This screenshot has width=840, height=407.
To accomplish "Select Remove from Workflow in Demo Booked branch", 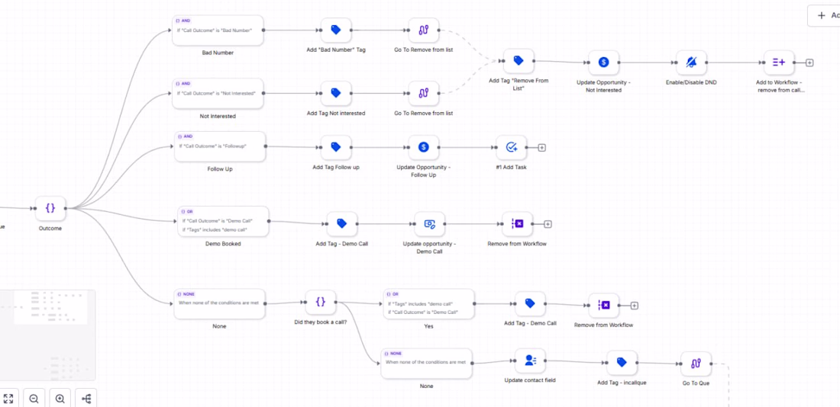I will click(517, 224).
